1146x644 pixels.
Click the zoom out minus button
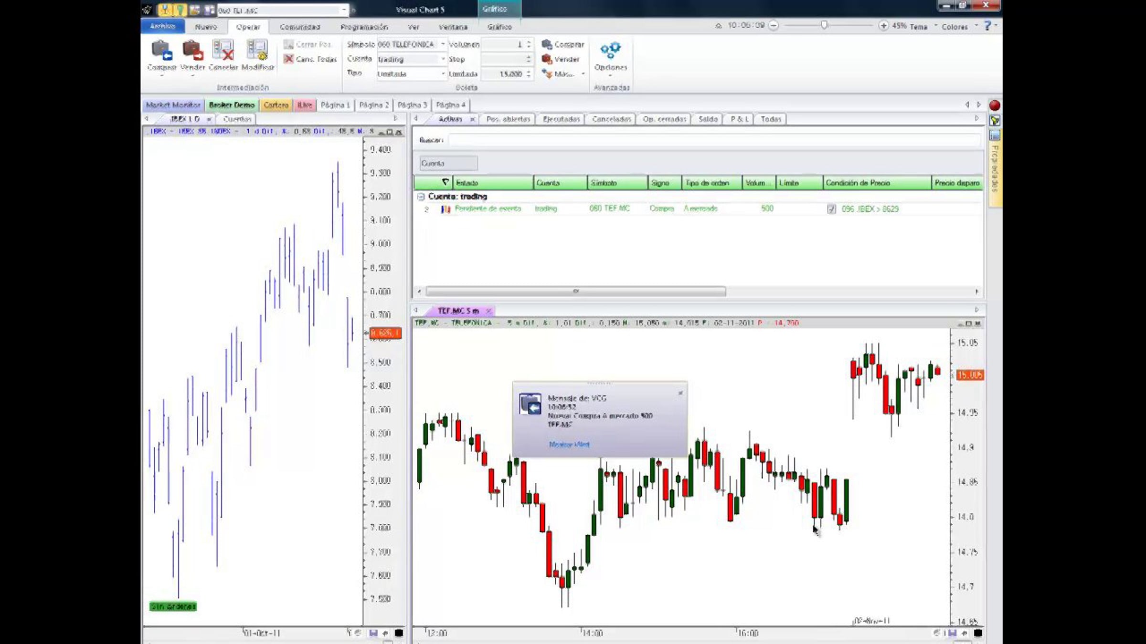[774, 26]
